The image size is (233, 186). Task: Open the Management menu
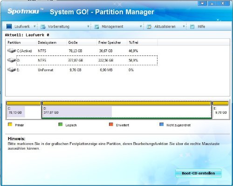coord(112,27)
